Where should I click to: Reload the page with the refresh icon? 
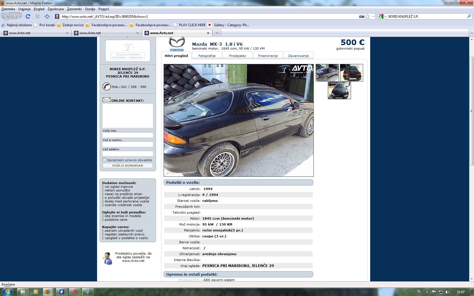click(x=28, y=16)
